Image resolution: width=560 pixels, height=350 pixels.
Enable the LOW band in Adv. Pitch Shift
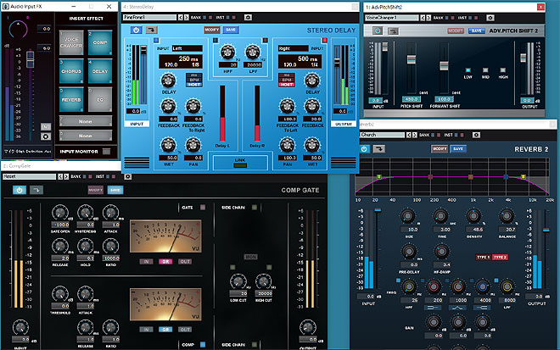468,70
